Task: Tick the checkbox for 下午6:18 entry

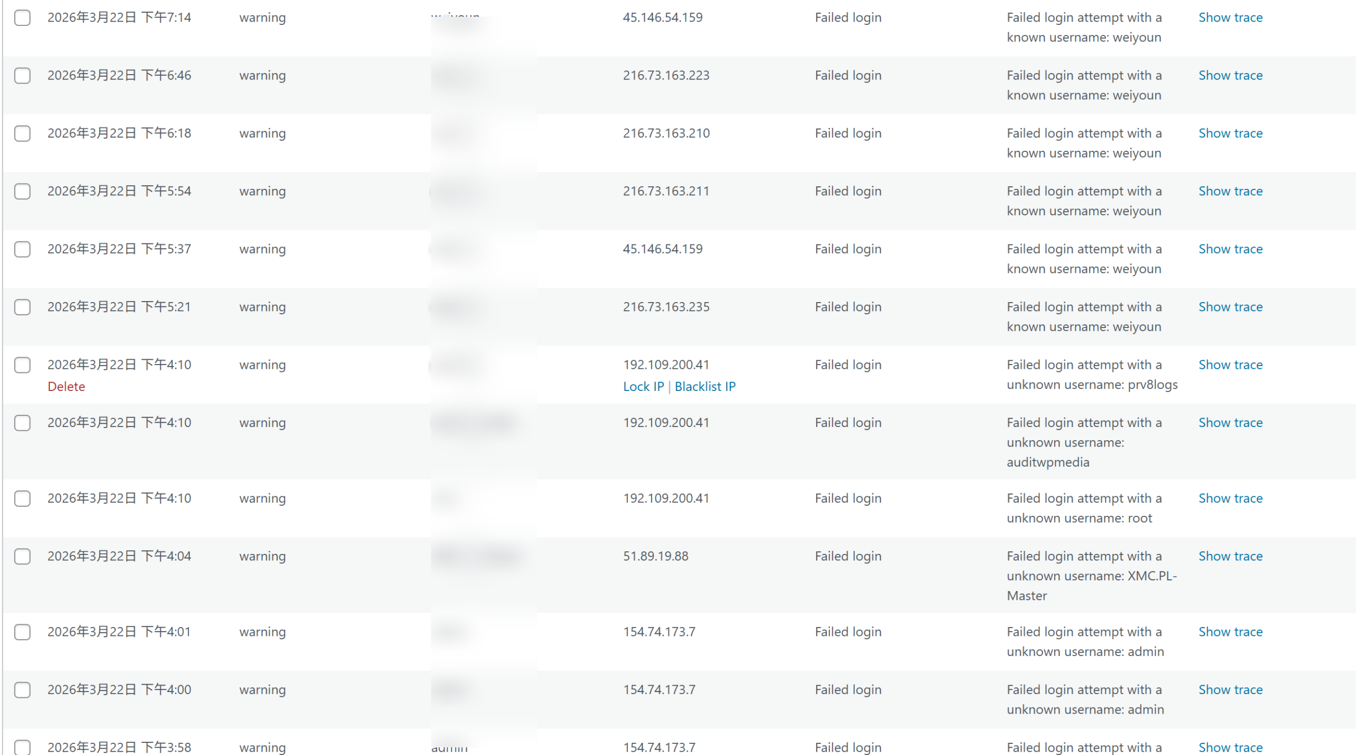Action: (x=22, y=133)
